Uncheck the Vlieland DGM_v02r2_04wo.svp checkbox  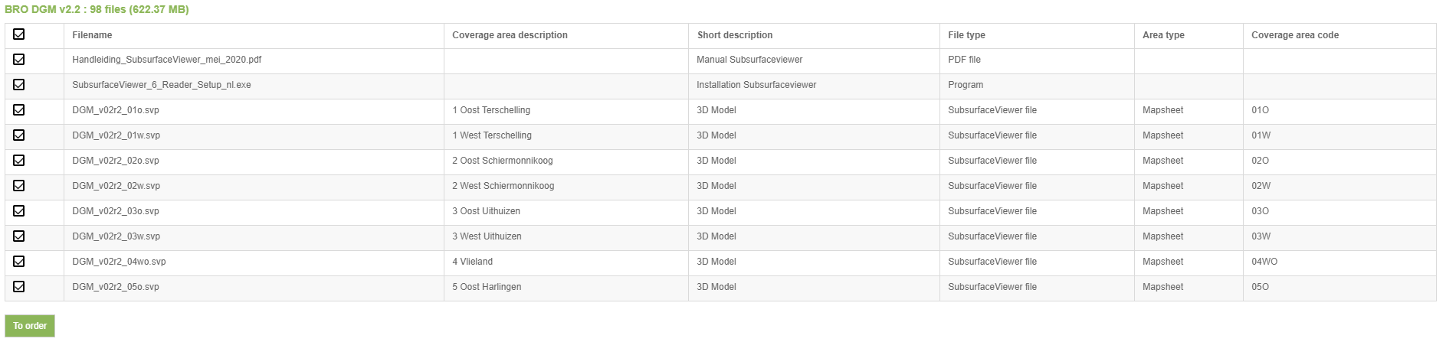(x=19, y=262)
